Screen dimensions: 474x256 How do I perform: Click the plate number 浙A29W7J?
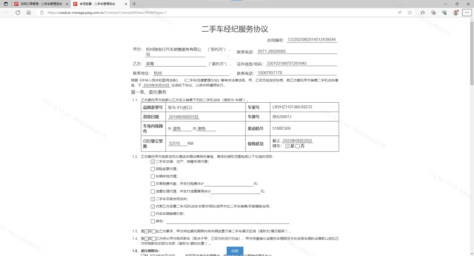(x=282, y=117)
